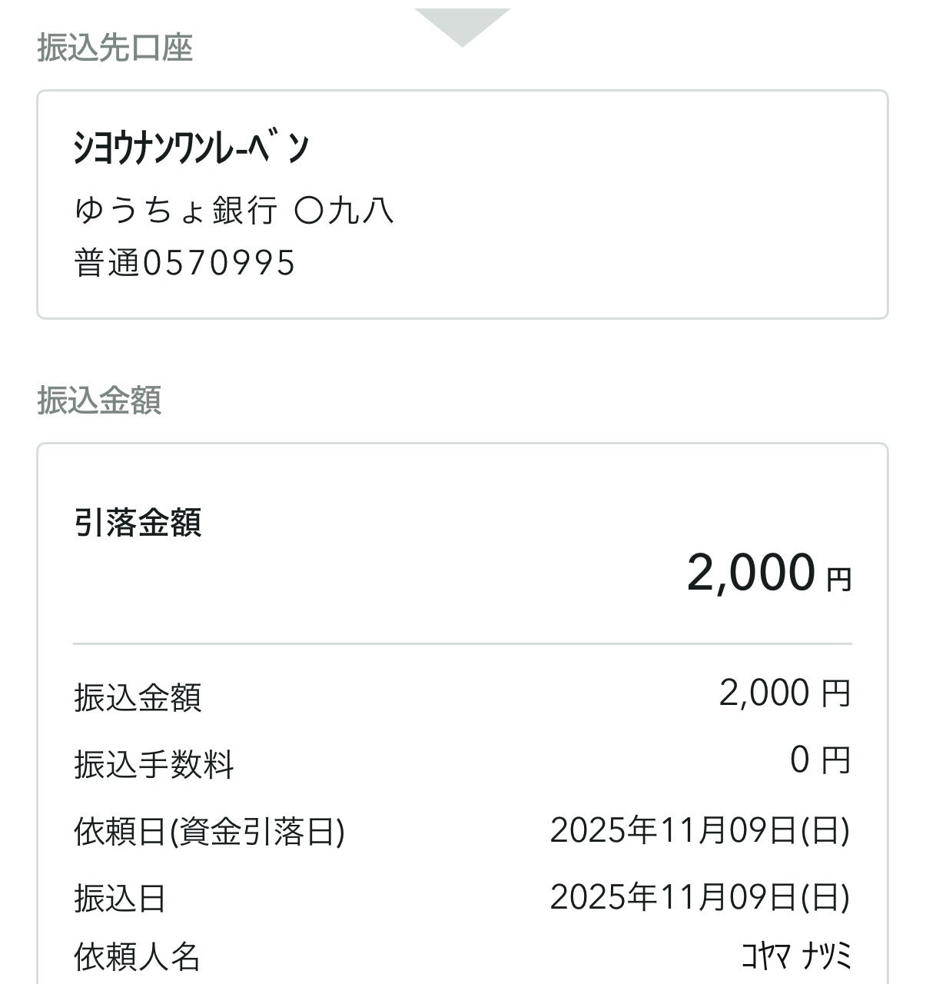Click the bold 引落金額 label
926x984 pixels.
(138, 523)
